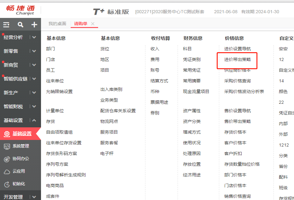
Task: Collapse the 基础设置 section chevron
Action: pos(34,120)
